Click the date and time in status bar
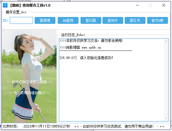The image size is (172, 131). tap(47, 126)
